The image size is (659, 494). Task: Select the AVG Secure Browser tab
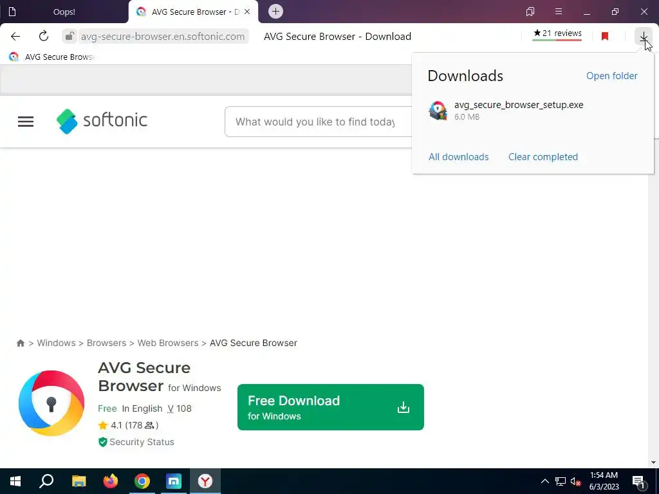[193, 12]
